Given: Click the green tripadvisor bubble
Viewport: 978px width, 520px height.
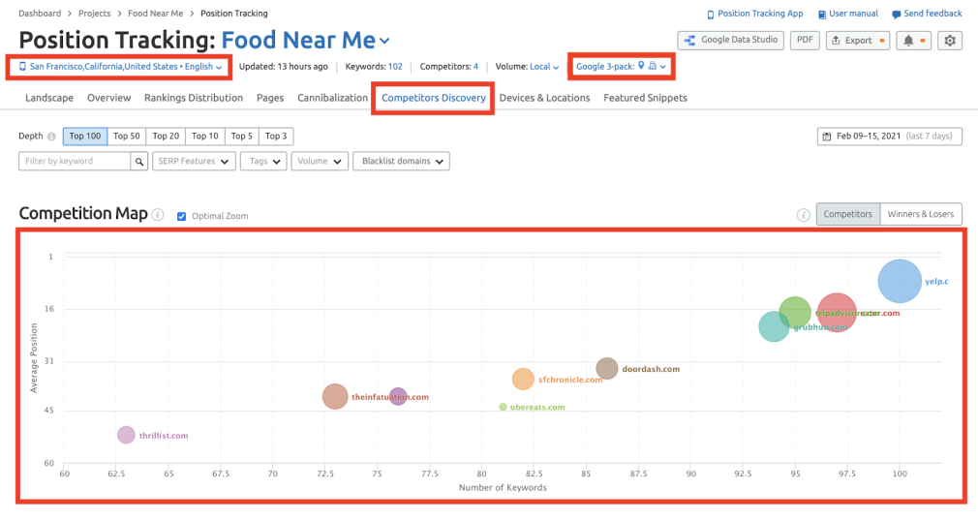Looking at the screenshot, I should point(795,313).
